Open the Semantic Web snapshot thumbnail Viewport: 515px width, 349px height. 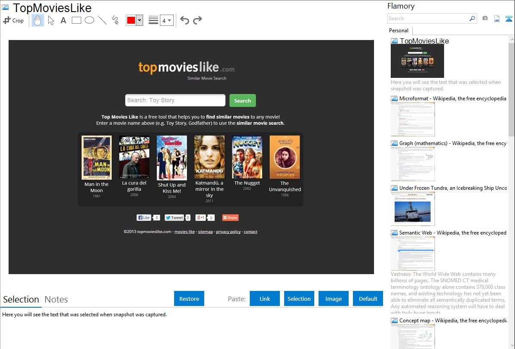(x=413, y=253)
